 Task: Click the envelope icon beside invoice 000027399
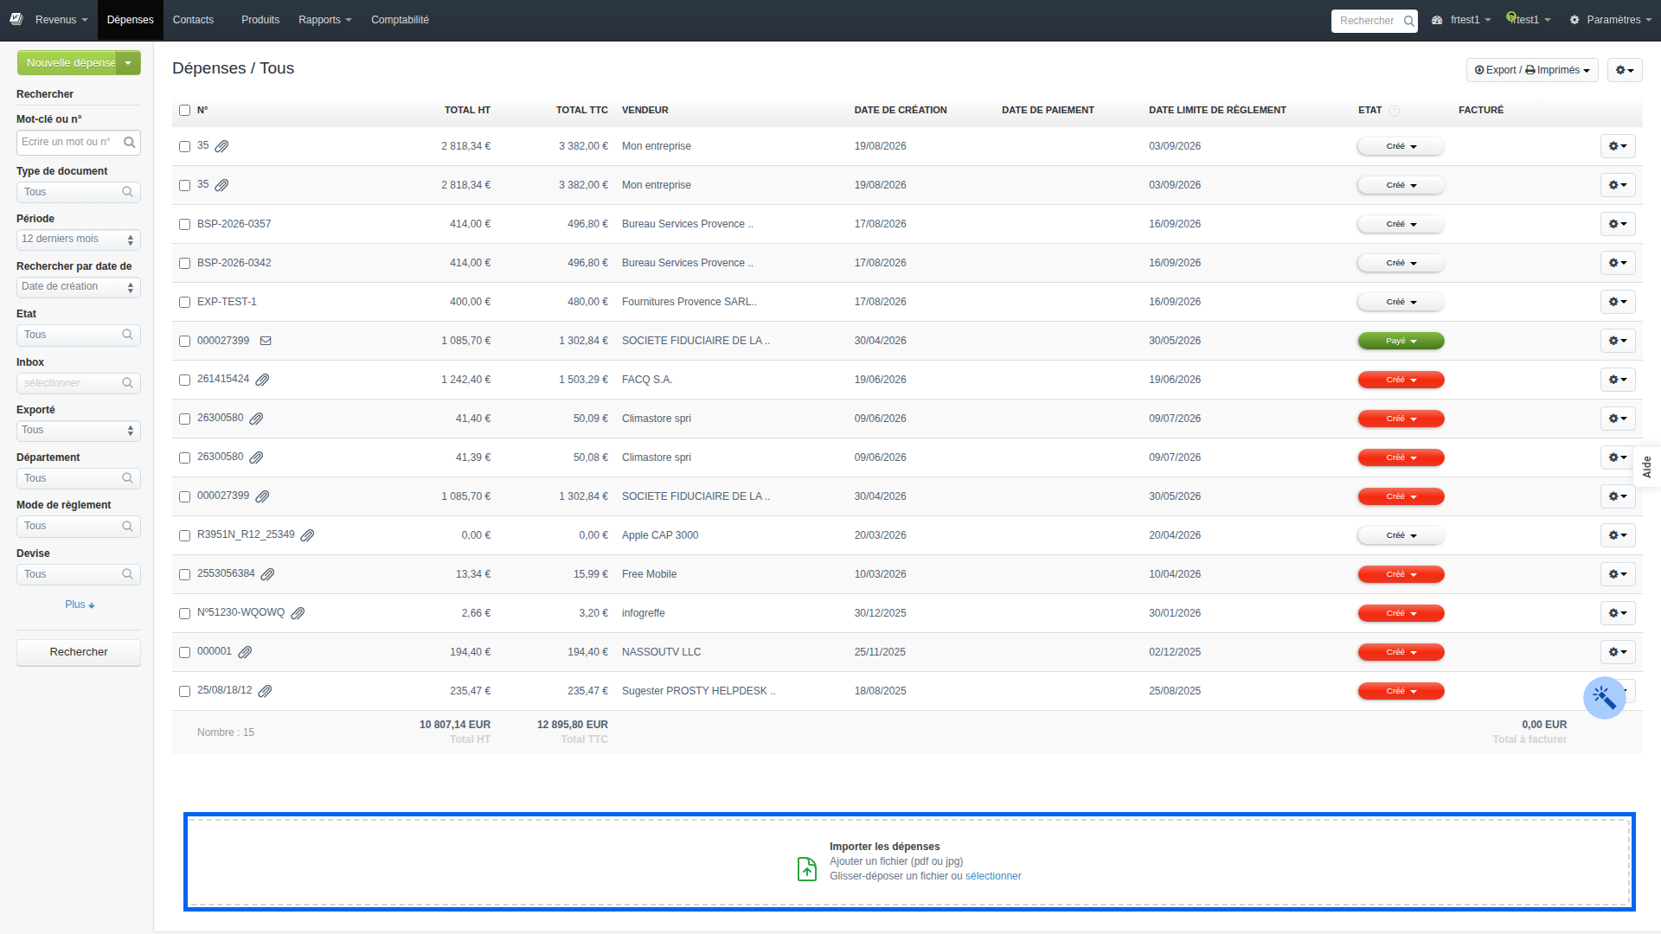click(x=266, y=341)
